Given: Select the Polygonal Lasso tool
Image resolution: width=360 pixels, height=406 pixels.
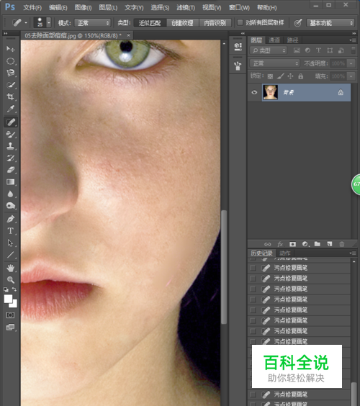Looking at the screenshot, I should pyautogui.click(x=10, y=73).
